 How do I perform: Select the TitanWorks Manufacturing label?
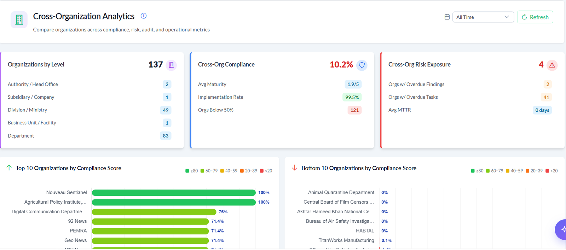click(x=346, y=240)
